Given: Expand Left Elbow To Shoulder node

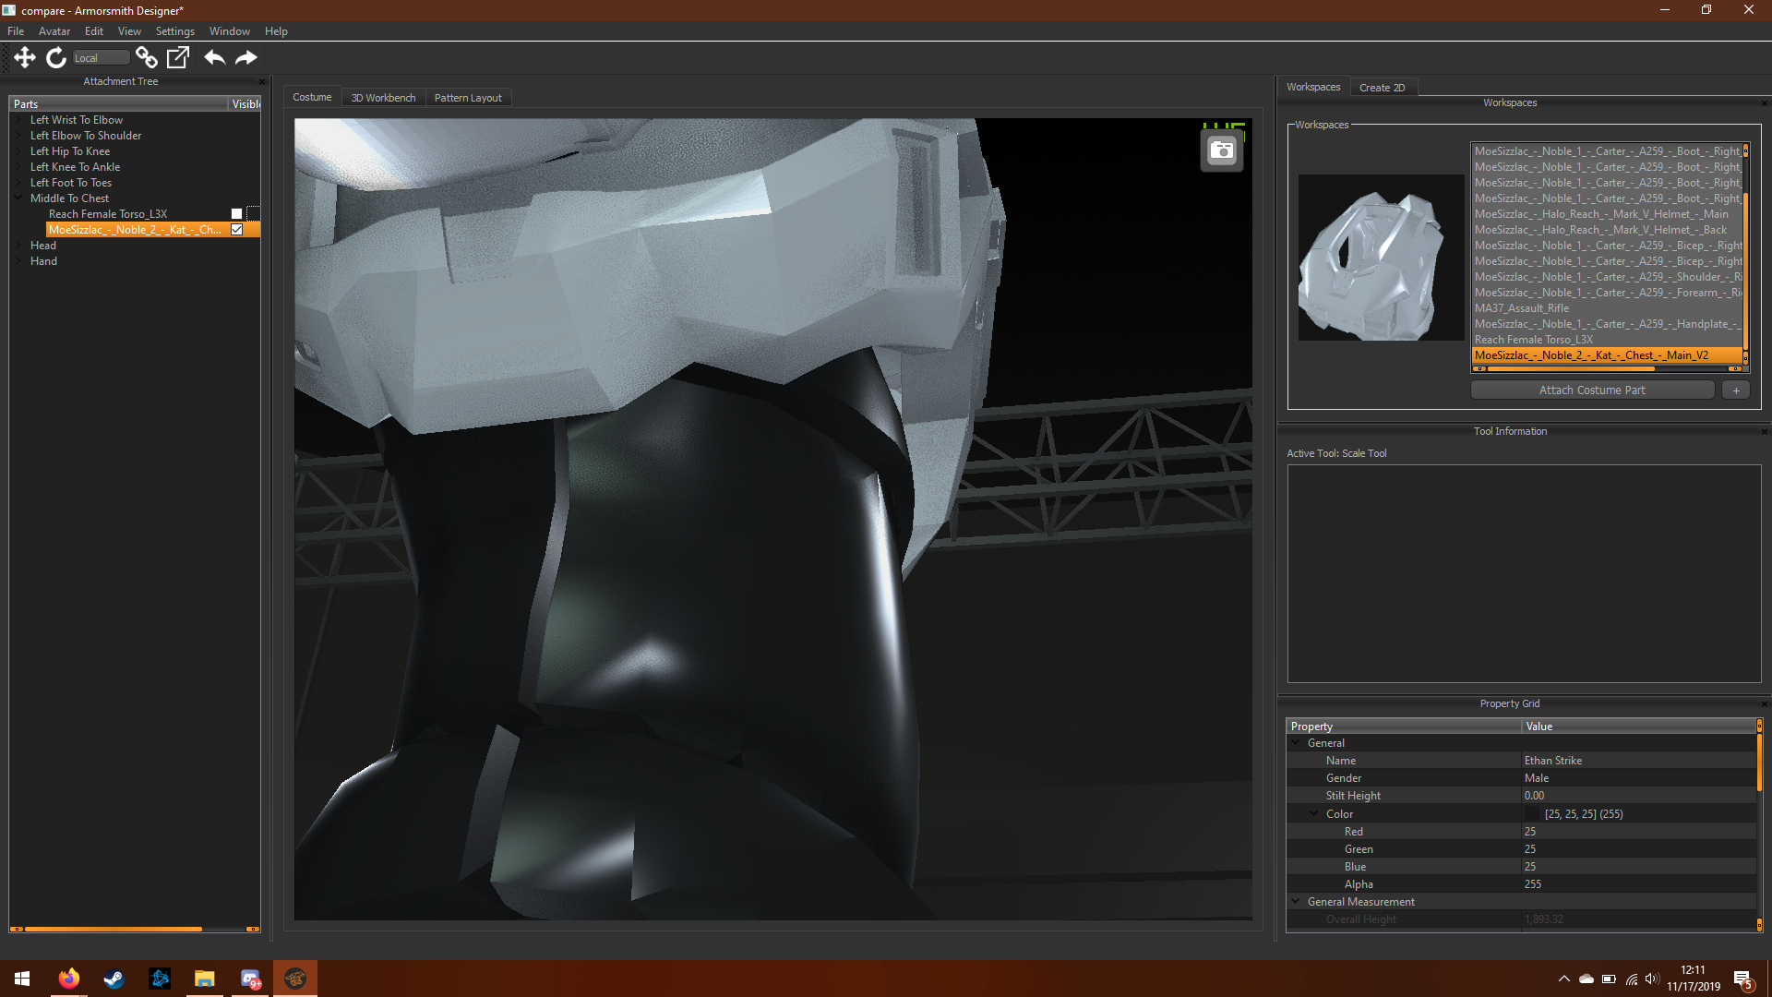Looking at the screenshot, I should tap(18, 136).
